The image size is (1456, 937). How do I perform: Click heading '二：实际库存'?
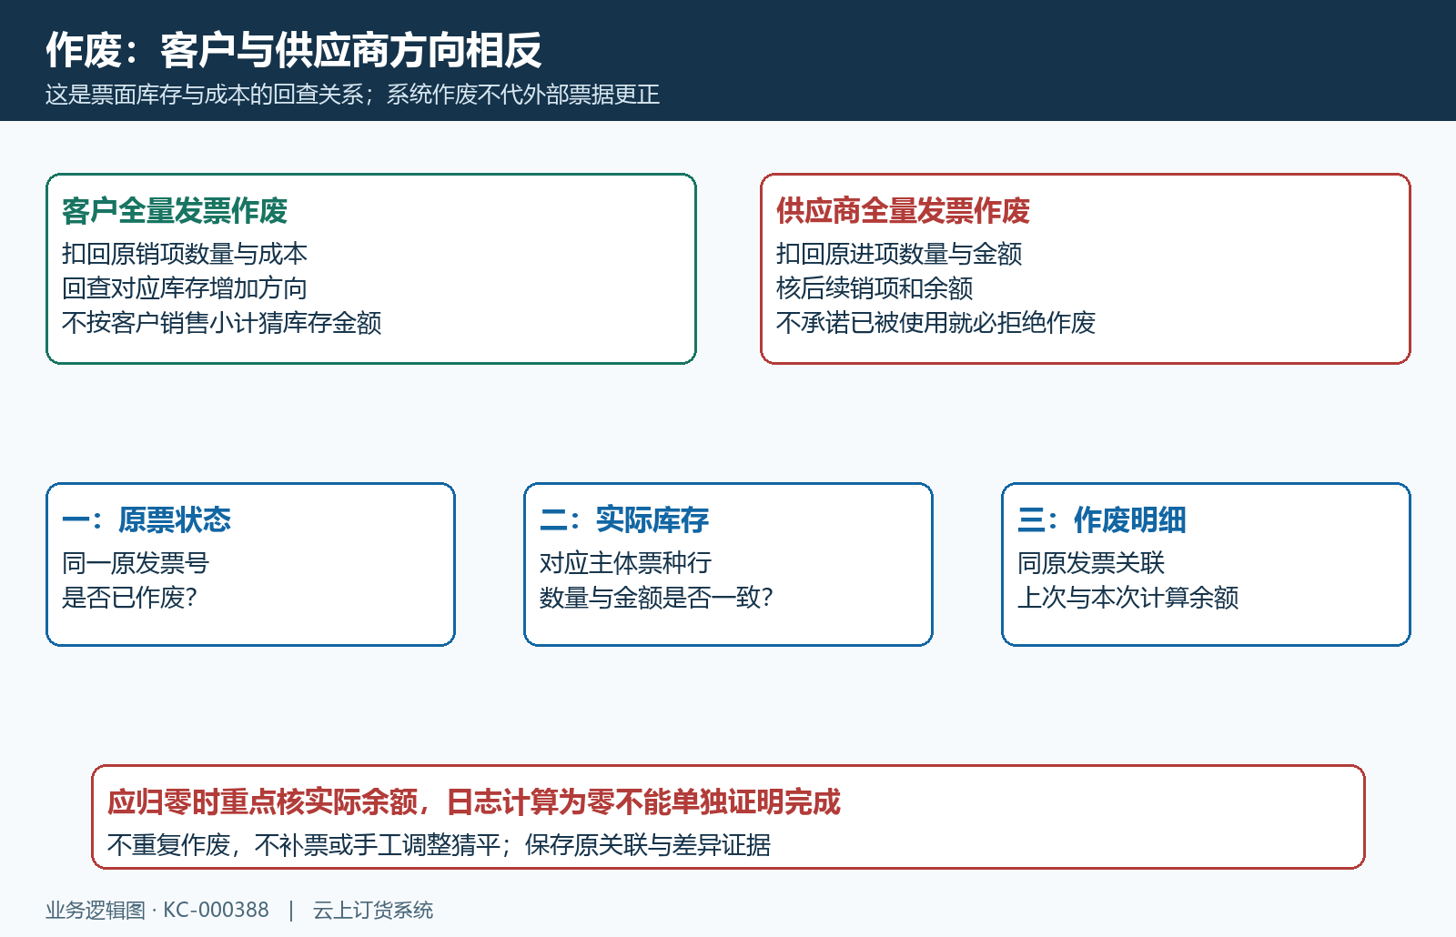[x=624, y=520]
